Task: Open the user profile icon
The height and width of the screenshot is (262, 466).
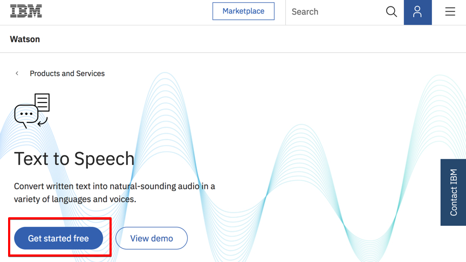Action: click(x=417, y=12)
